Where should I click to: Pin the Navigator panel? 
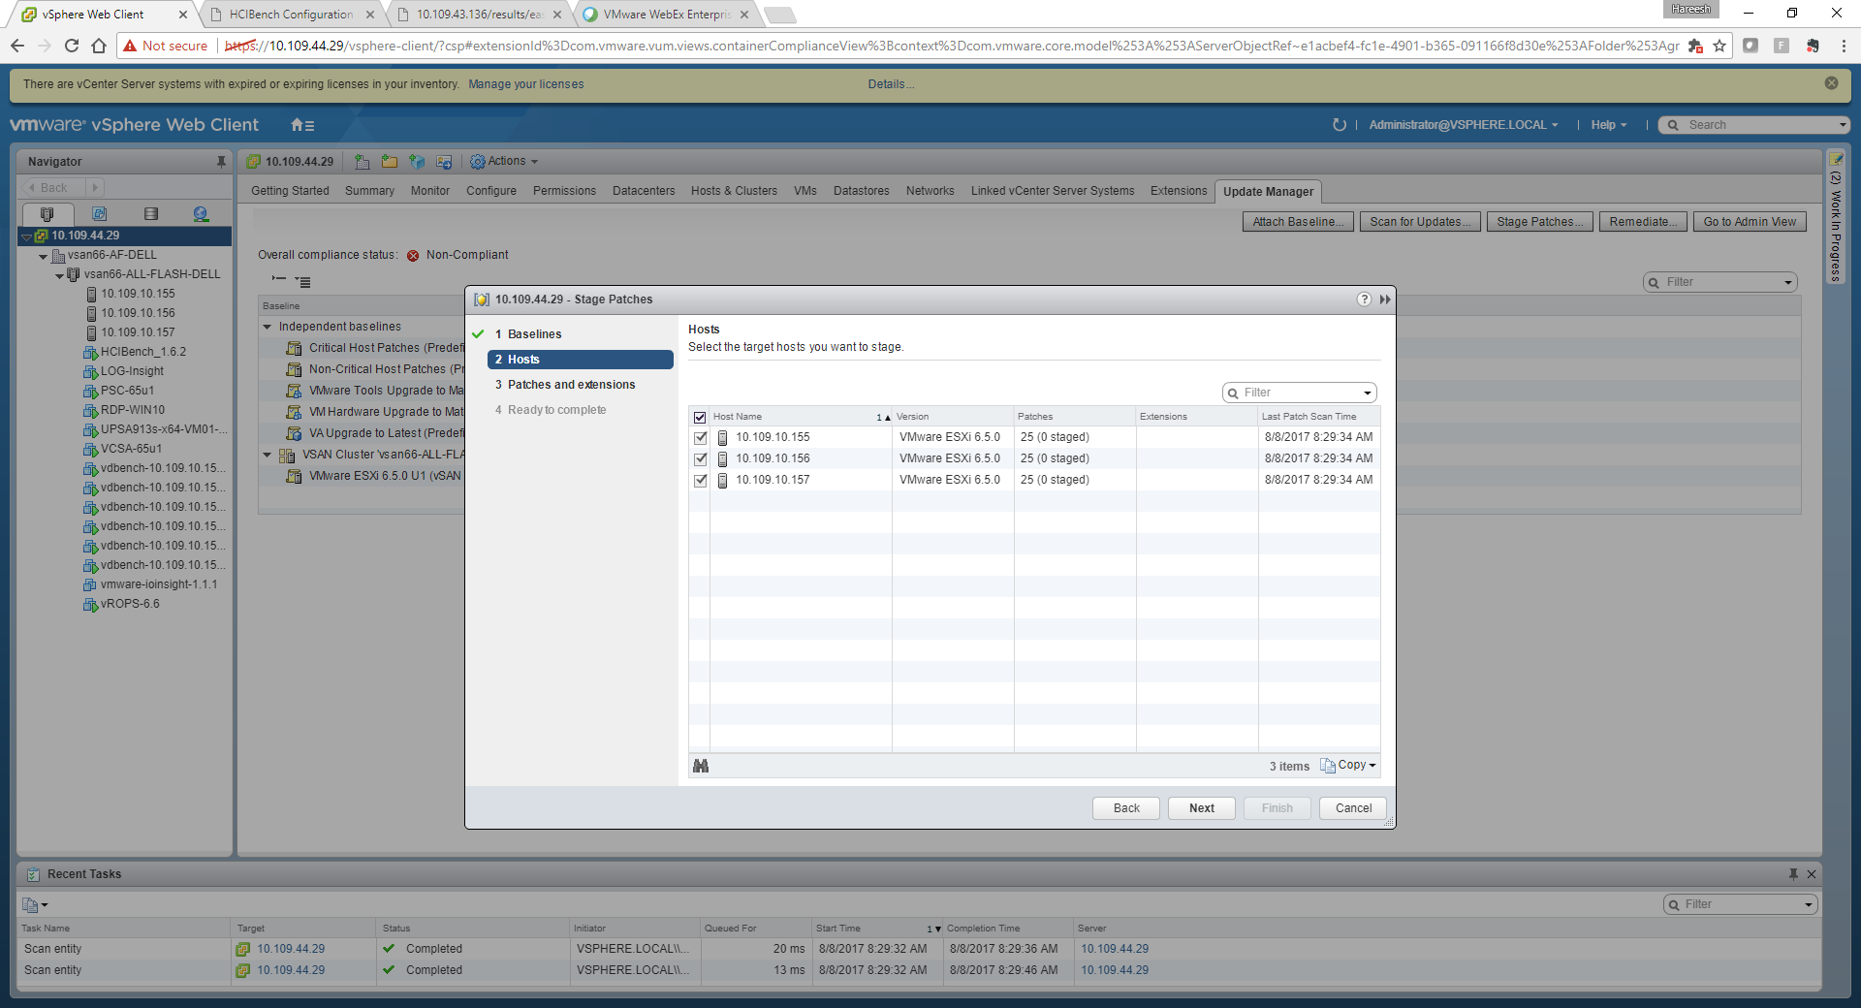(x=221, y=162)
